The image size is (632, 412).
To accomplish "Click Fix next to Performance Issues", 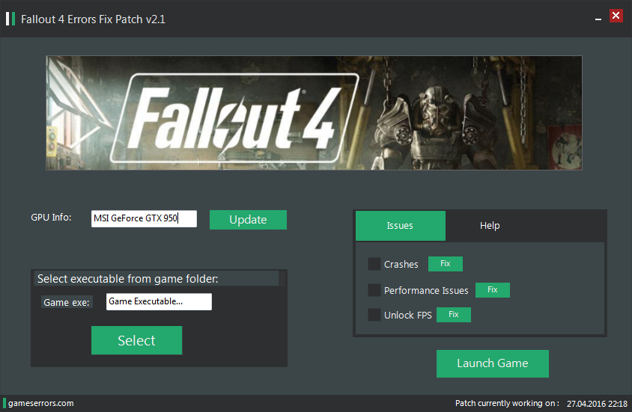I will [x=493, y=289].
